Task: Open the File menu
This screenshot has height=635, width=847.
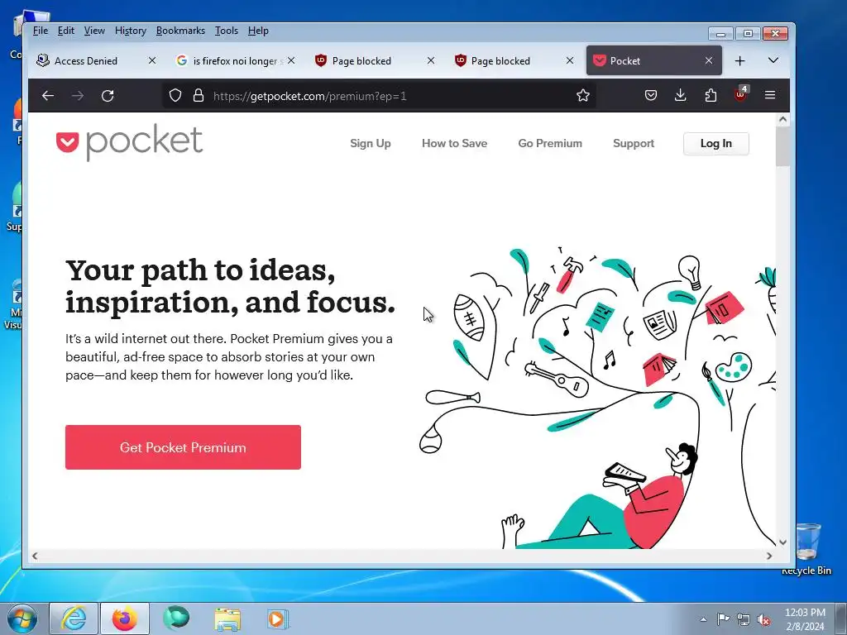Action: [41, 31]
